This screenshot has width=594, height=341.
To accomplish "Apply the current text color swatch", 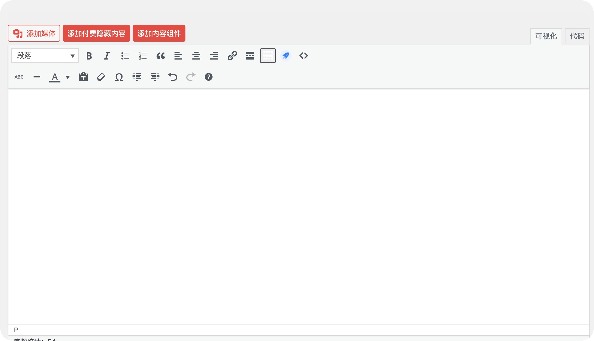I will pos(55,77).
